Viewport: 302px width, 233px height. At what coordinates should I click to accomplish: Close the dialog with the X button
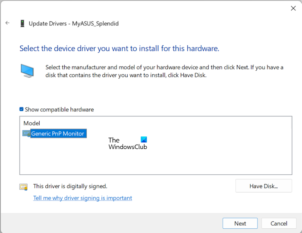click(x=293, y=8)
